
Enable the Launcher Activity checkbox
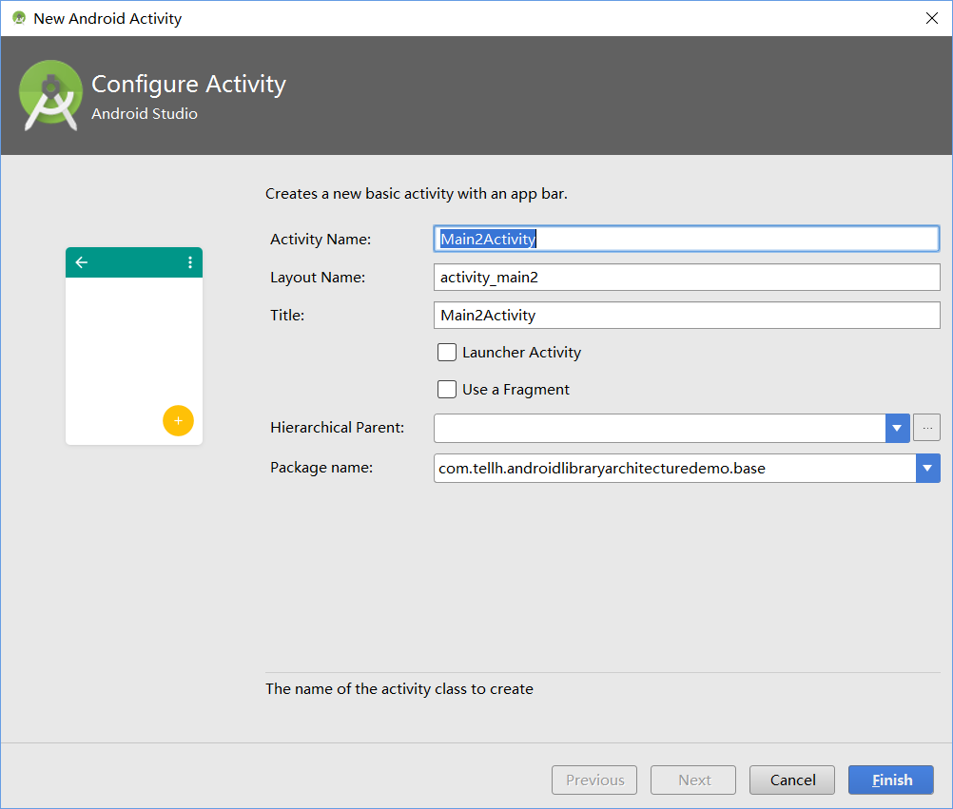point(447,353)
